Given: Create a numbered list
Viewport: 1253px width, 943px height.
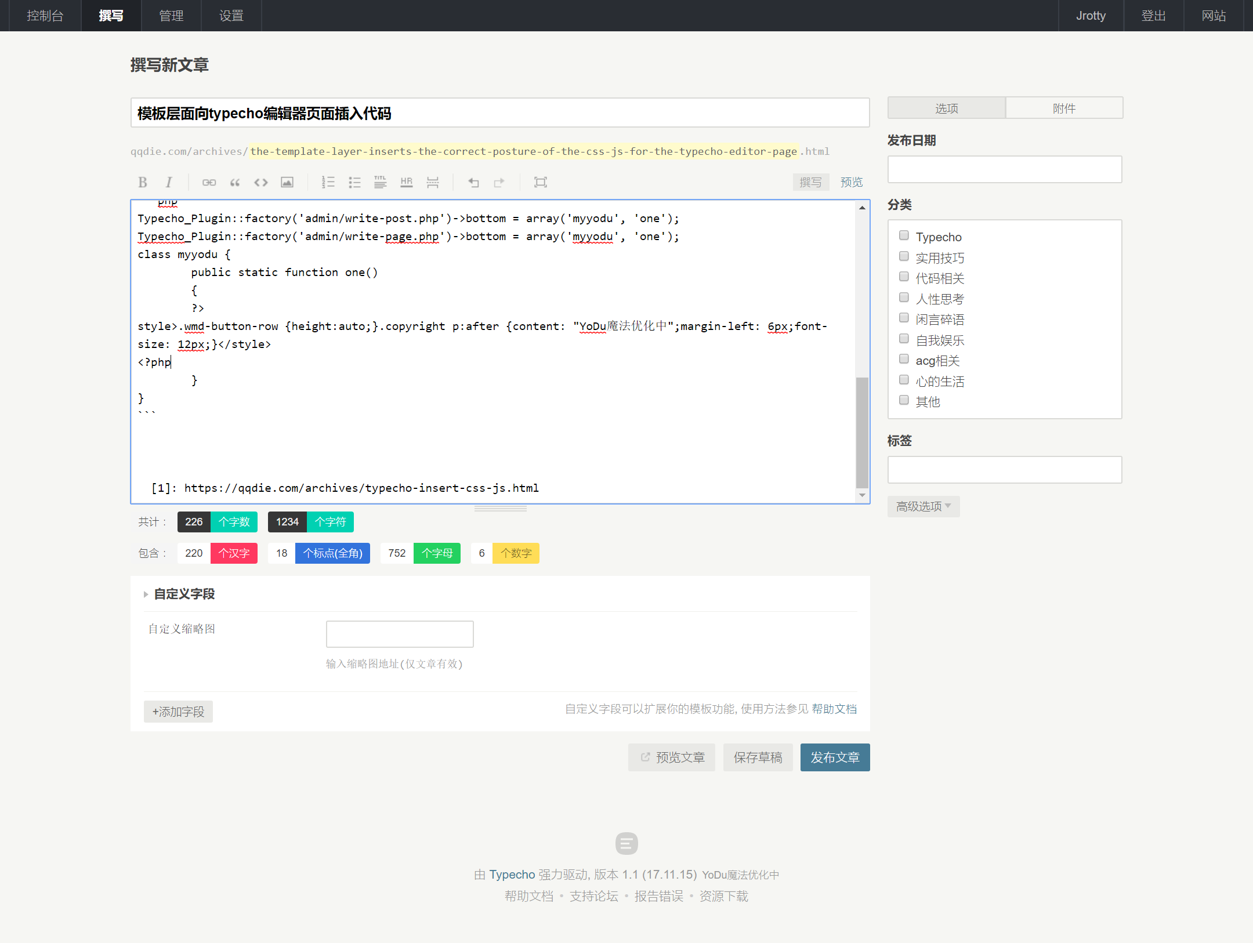Looking at the screenshot, I should (328, 182).
